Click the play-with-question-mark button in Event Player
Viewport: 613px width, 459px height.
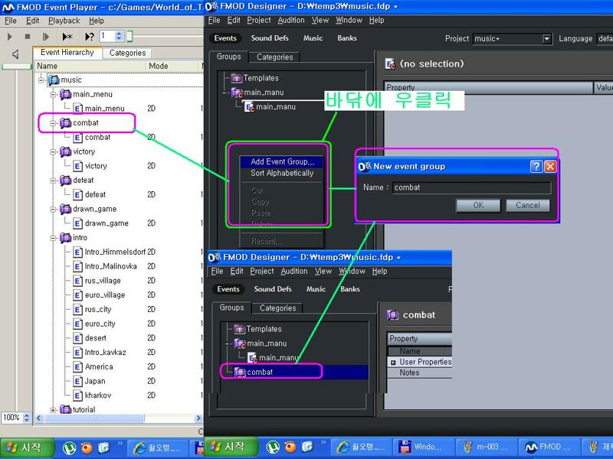[90, 37]
